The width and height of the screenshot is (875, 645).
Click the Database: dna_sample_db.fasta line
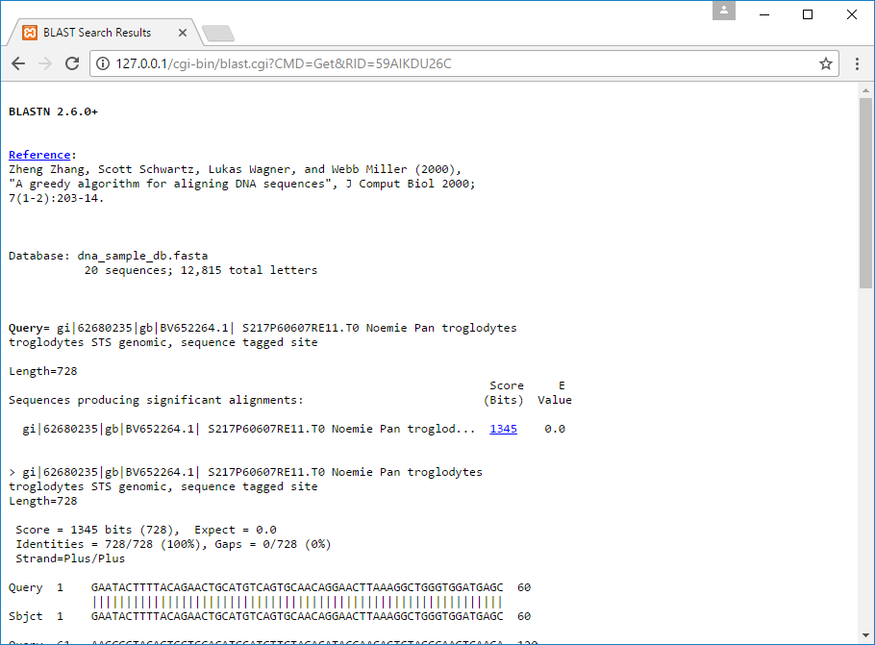109,256
